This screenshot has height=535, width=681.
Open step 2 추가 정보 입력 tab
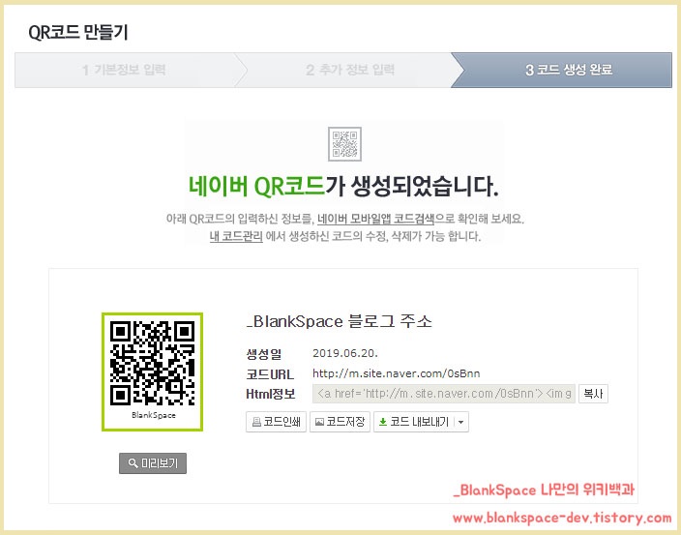click(x=350, y=70)
